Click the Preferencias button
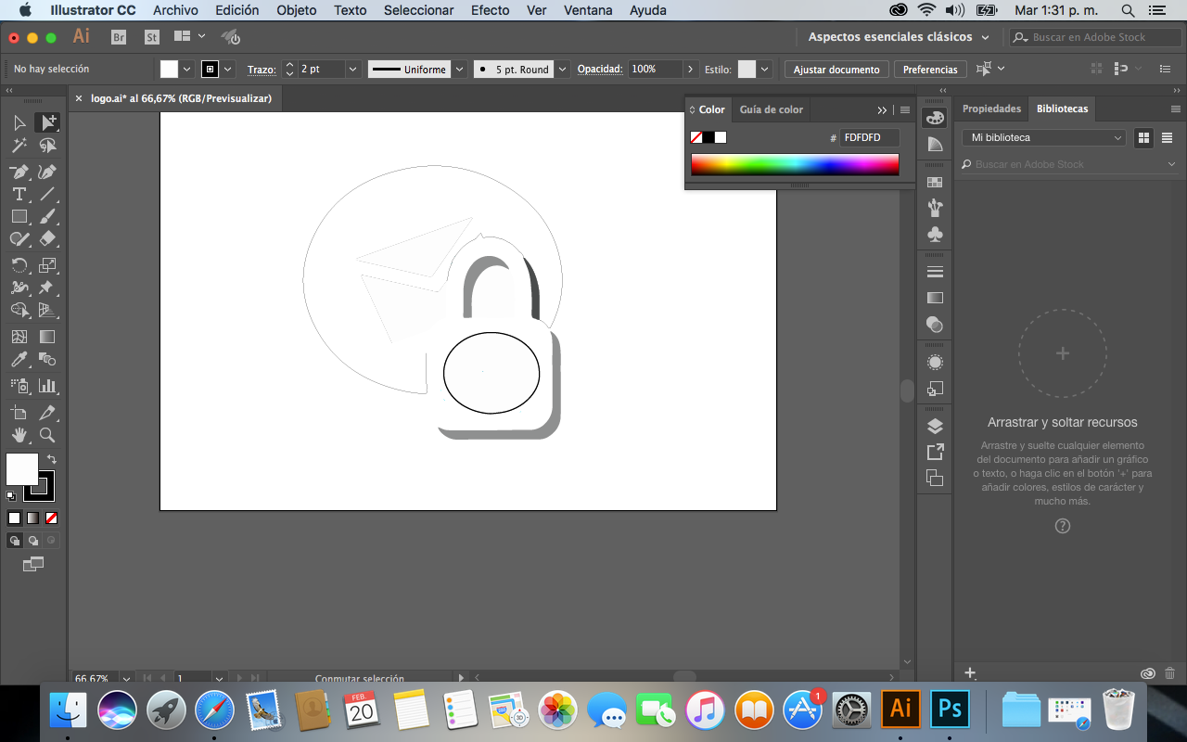 pyautogui.click(x=930, y=70)
